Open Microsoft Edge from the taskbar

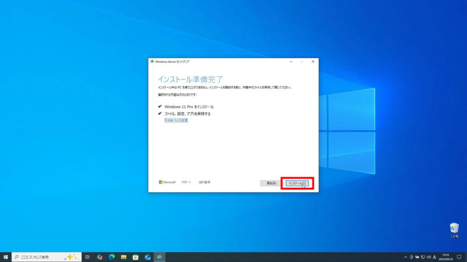111,257
